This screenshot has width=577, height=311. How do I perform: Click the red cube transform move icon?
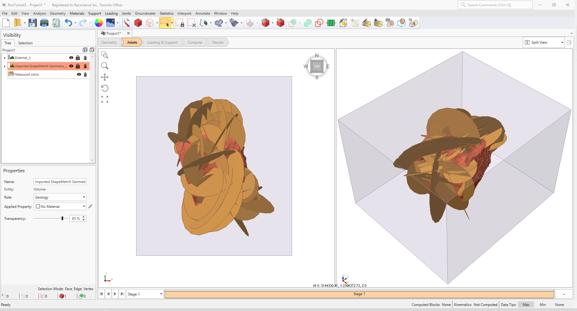pyautogui.click(x=265, y=23)
